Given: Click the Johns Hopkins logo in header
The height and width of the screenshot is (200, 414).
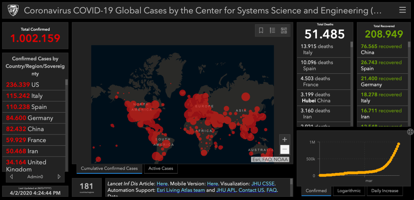Looking at the screenshot, I should pyautogui.click(x=11, y=10).
